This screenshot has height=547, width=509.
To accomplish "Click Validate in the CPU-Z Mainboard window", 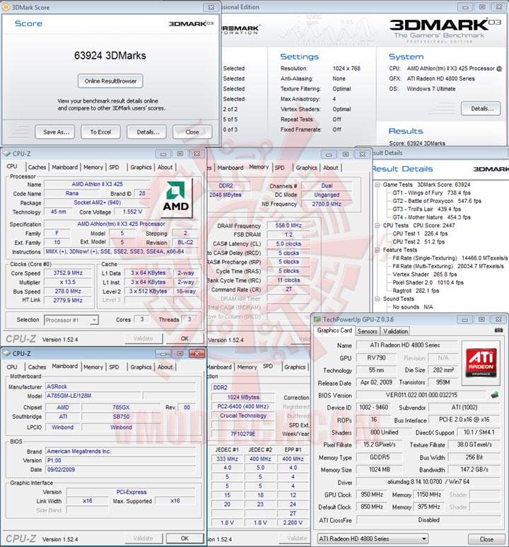I will [144, 539].
